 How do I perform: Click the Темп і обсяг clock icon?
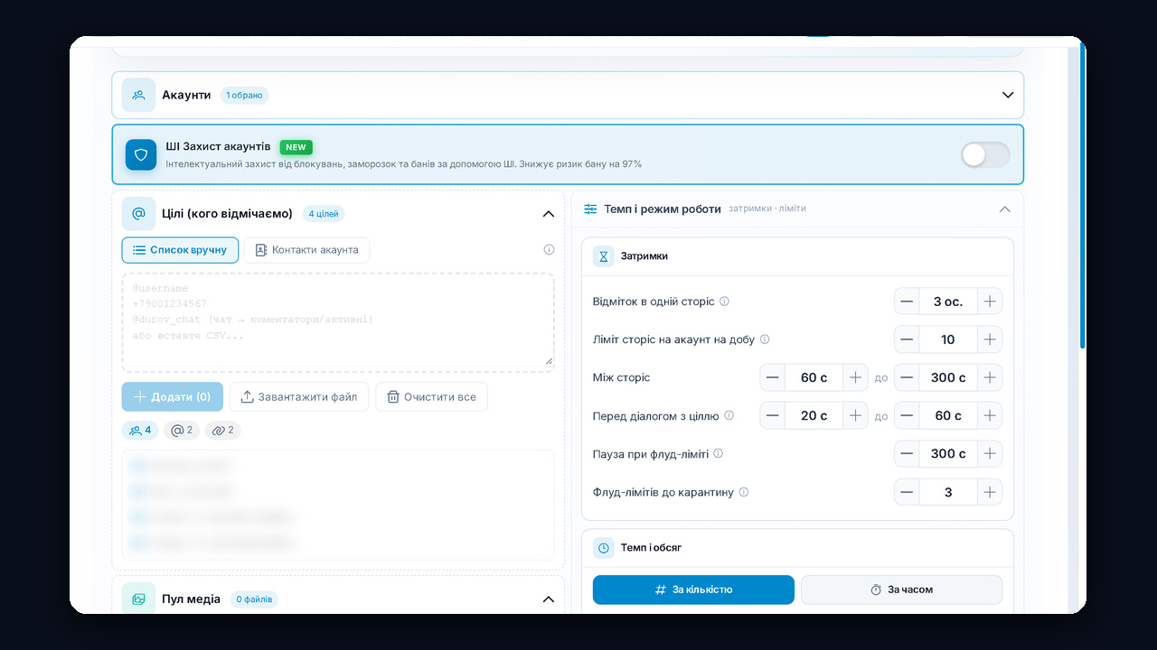pyautogui.click(x=604, y=548)
